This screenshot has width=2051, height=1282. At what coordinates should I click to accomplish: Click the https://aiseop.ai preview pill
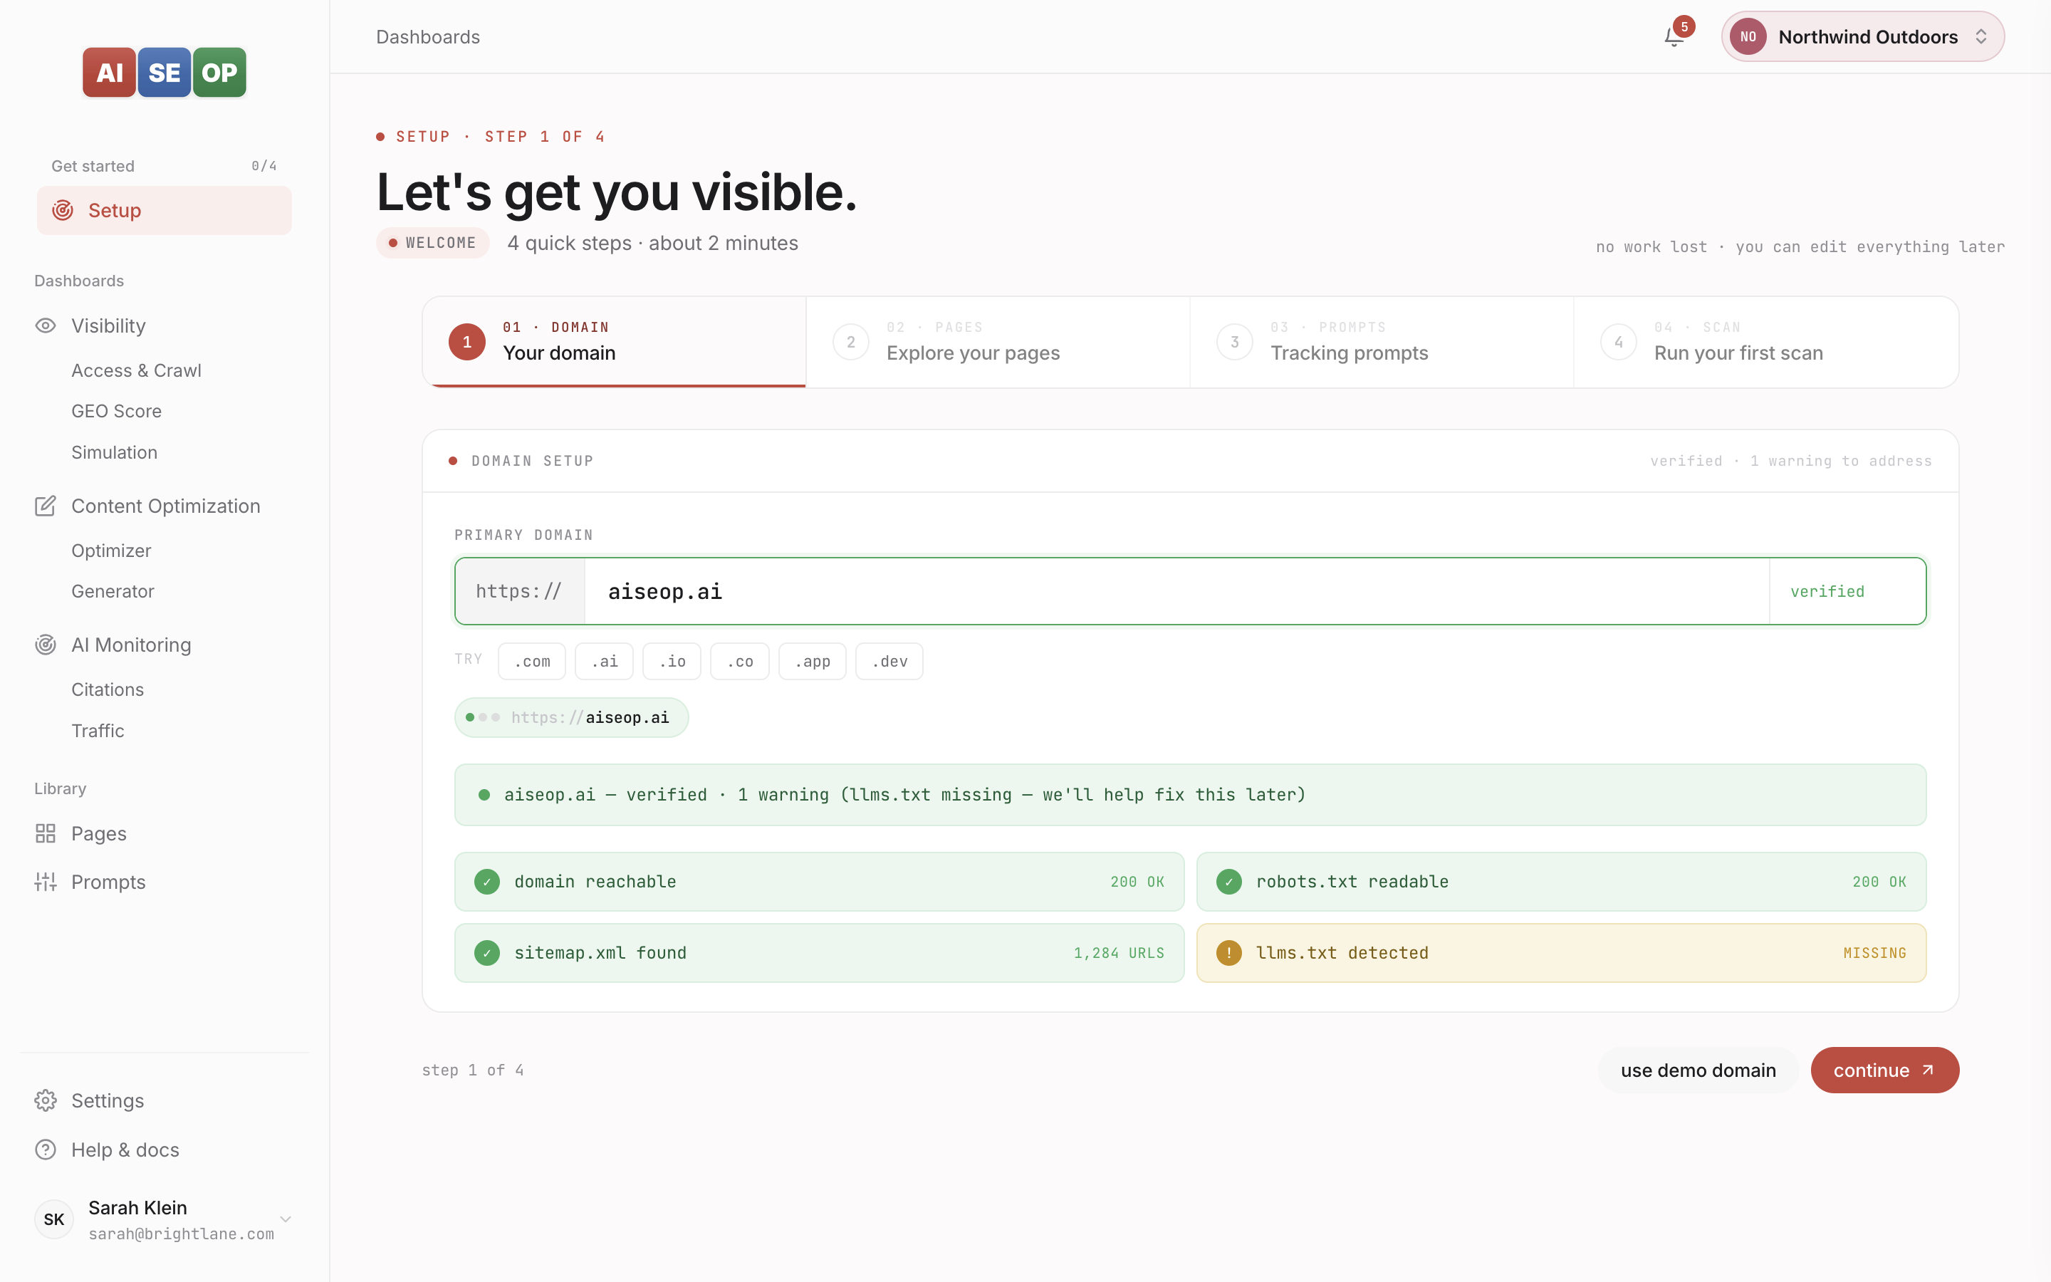tap(572, 717)
